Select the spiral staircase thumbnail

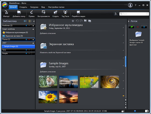pyautogui.click(x=110, y=82)
